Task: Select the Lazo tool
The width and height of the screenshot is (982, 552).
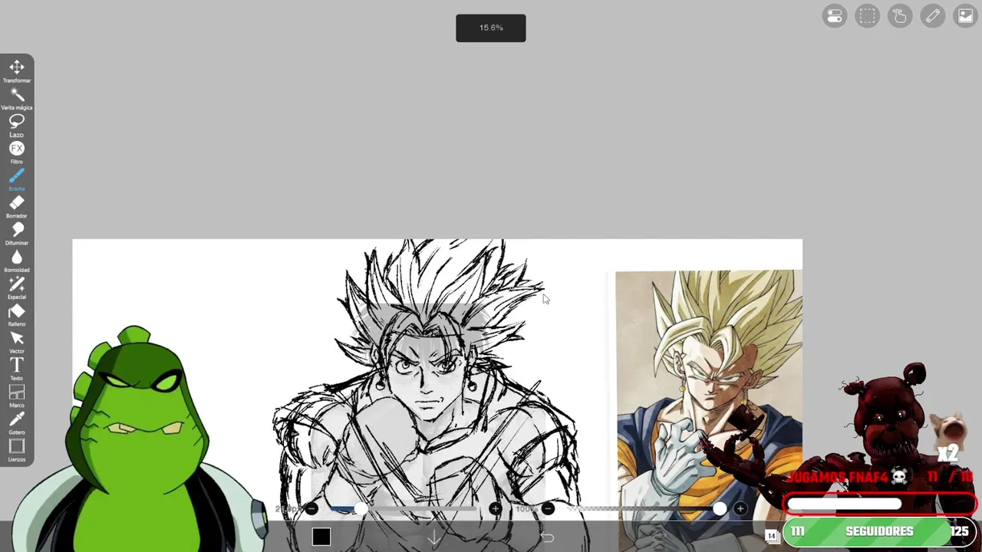Action: click(x=17, y=126)
